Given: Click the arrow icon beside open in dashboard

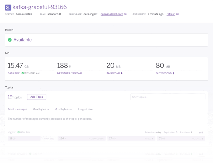Looking at the screenshot, I should pyautogui.click(x=126, y=14).
